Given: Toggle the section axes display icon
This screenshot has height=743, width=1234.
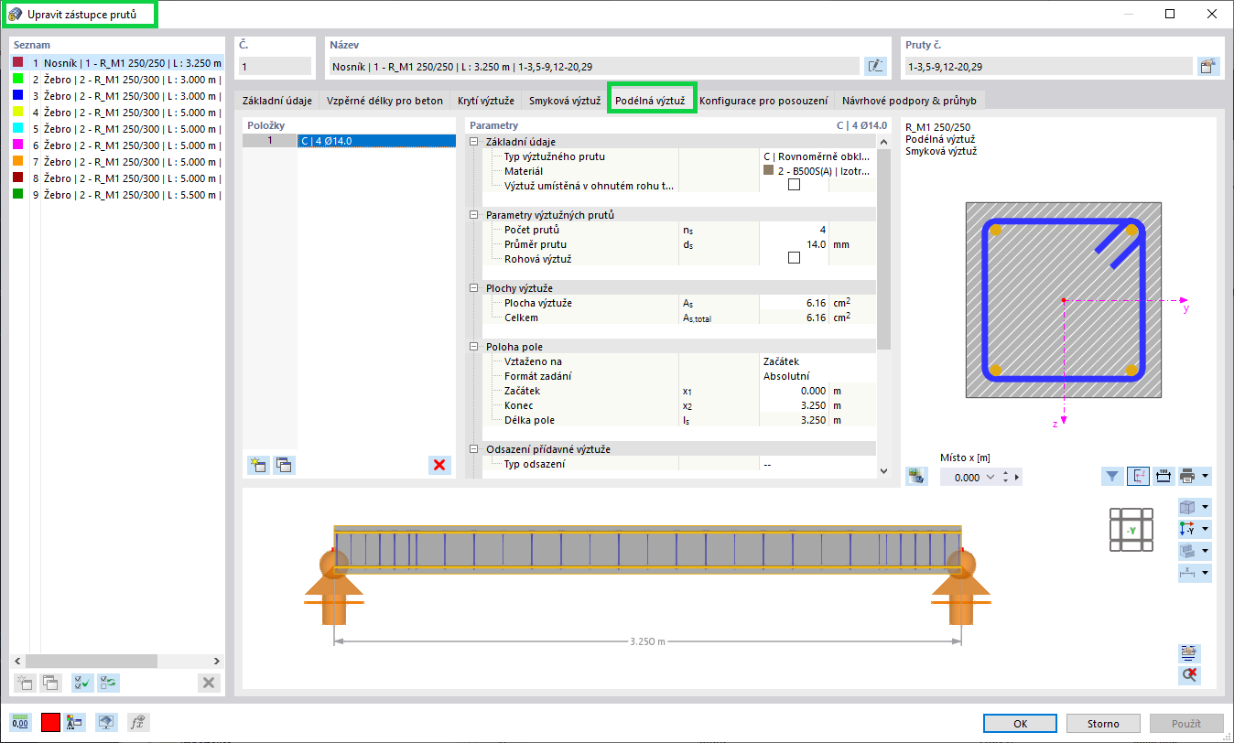Looking at the screenshot, I should tap(1139, 476).
